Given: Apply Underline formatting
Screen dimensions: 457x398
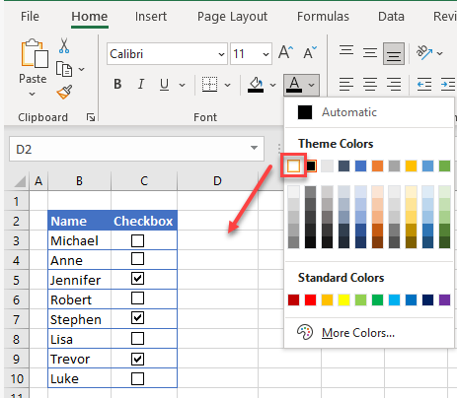Looking at the screenshot, I should click(164, 85).
